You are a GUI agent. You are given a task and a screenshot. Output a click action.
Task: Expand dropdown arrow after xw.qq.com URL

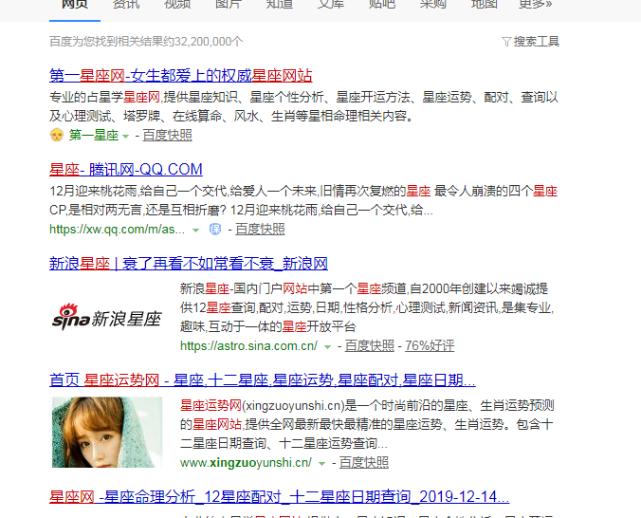[196, 231]
